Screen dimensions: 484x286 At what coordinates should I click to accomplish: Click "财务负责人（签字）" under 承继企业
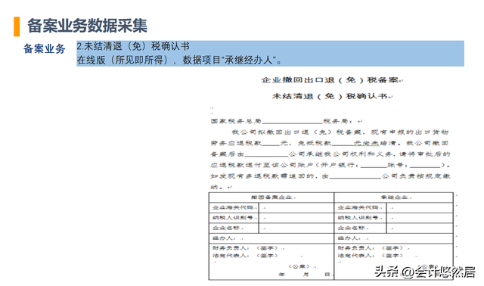pyautogui.click(x=371, y=248)
